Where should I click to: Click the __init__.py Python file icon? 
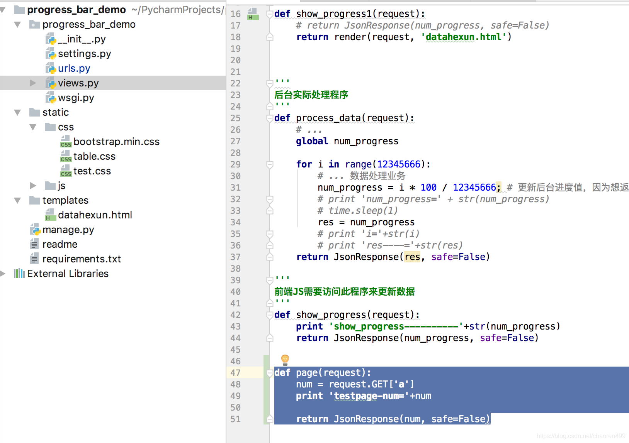51,39
